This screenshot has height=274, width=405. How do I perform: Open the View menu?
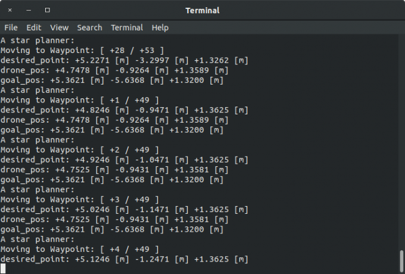[x=59, y=27]
